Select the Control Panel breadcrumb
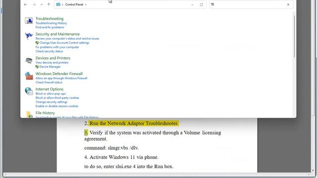This screenshot has height=178, width=317. 74,4
